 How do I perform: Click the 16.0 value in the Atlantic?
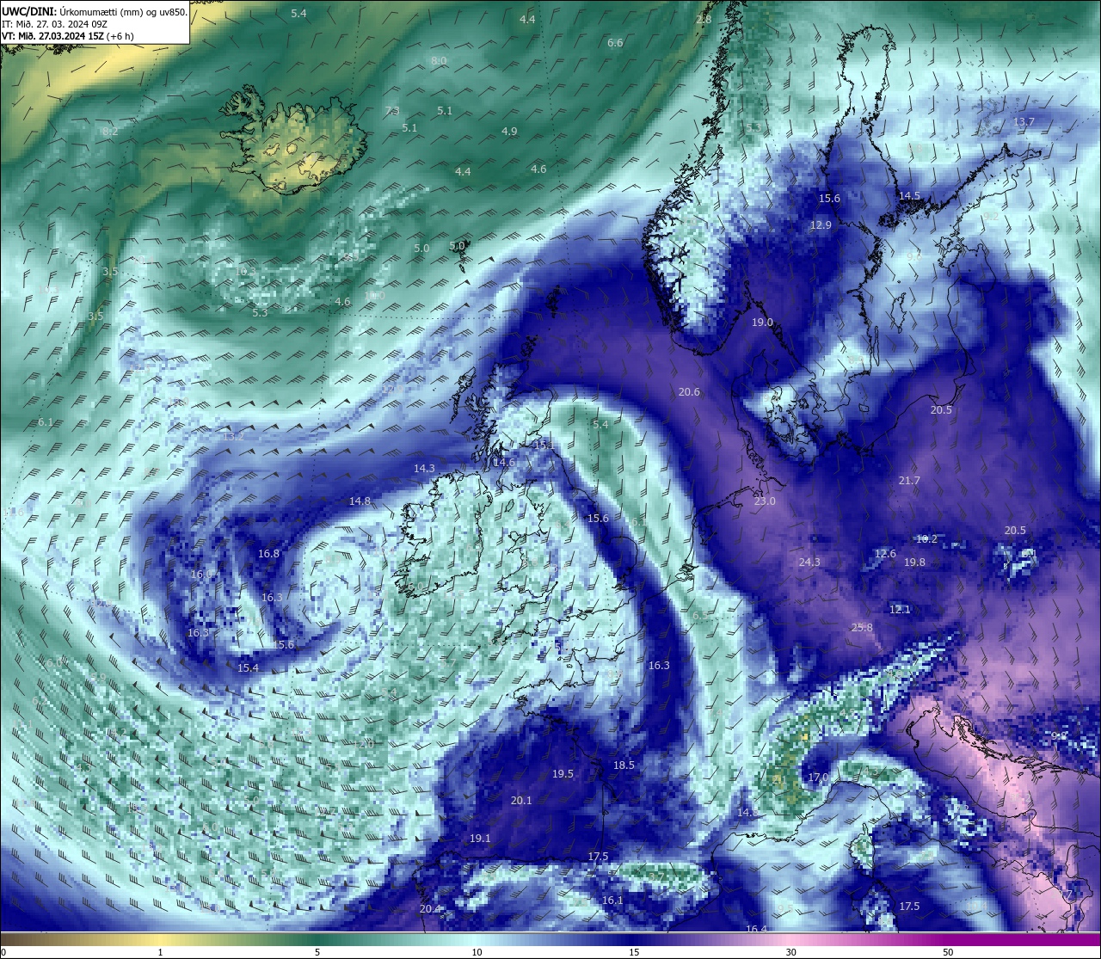click(x=201, y=574)
